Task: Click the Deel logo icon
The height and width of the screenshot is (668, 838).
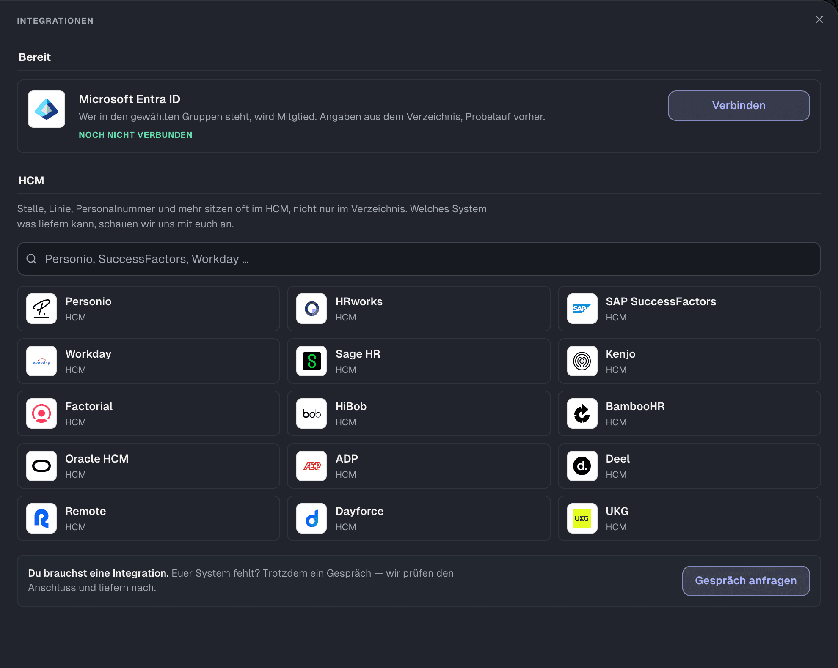Action: [582, 466]
